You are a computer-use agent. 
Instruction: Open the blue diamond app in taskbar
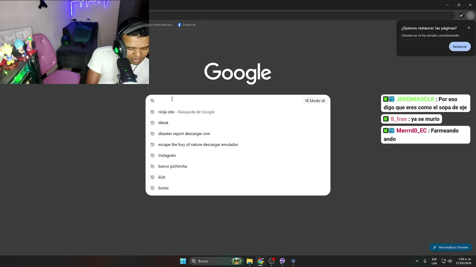coord(293,261)
